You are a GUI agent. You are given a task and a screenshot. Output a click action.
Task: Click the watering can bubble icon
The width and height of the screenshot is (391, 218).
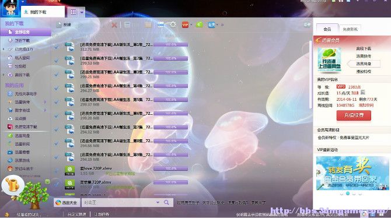(x=13, y=185)
